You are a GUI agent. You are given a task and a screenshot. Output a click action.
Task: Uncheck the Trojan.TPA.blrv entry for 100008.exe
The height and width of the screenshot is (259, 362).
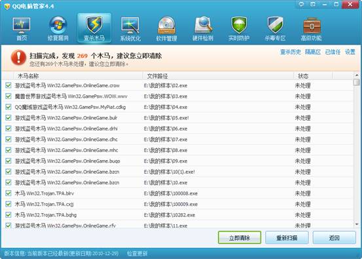click(9, 193)
